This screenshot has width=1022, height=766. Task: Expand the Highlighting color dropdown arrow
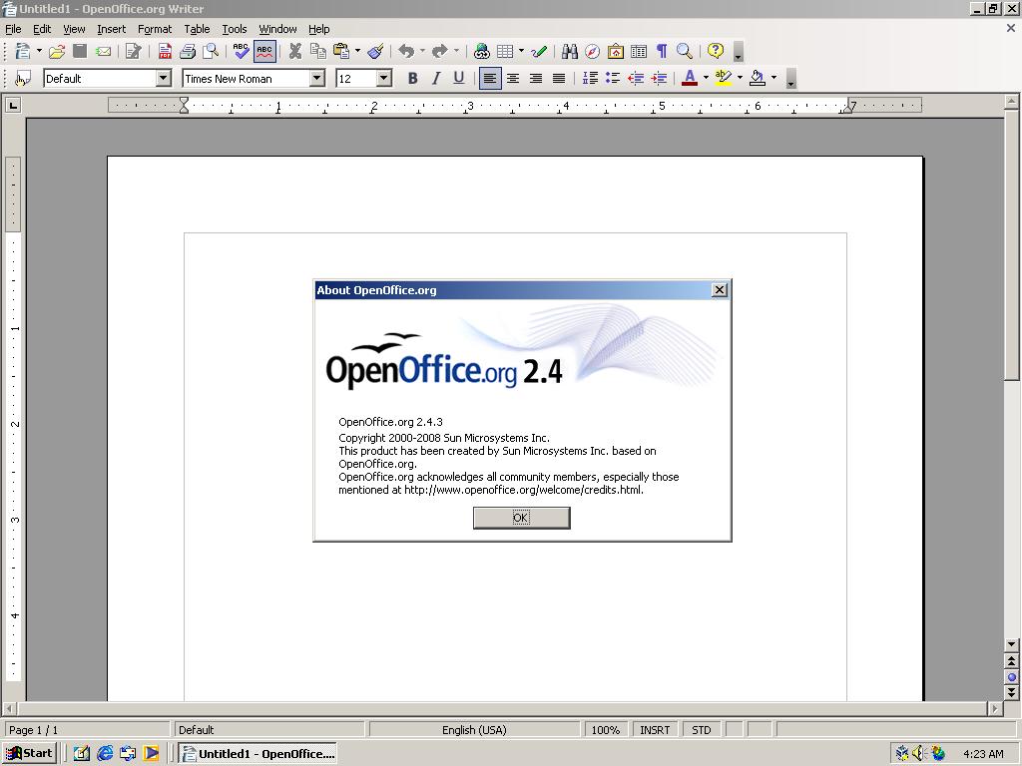coord(740,78)
